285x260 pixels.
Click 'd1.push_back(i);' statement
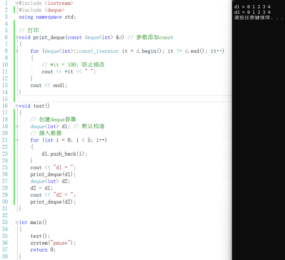(64, 154)
